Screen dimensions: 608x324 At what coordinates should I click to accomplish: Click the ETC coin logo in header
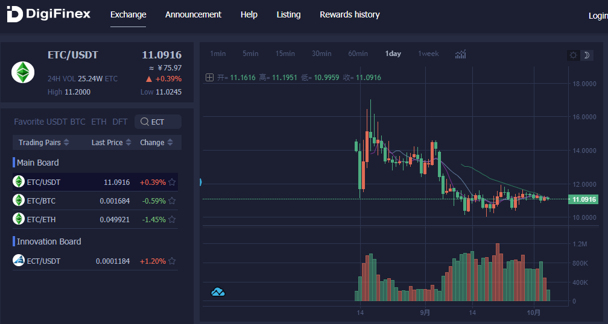click(23, 72)
